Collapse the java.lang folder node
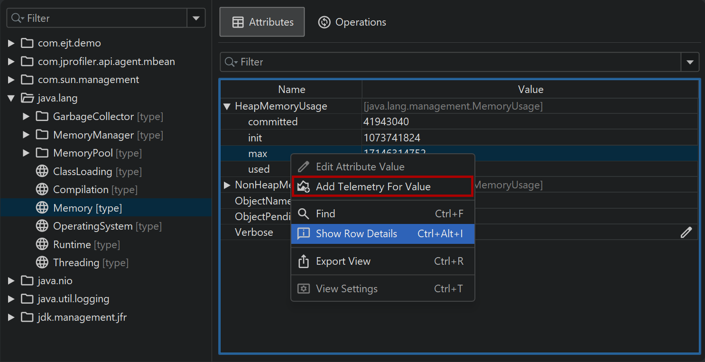Viewport: 705px width, 362px height. tap(11, 98)
